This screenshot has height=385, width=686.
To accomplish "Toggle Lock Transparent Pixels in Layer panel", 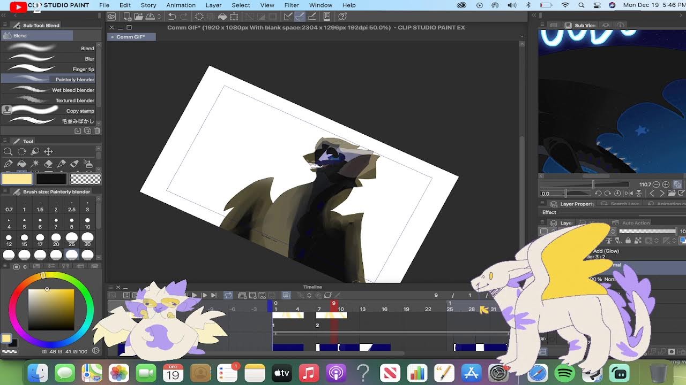I will [x=638, y=241].
